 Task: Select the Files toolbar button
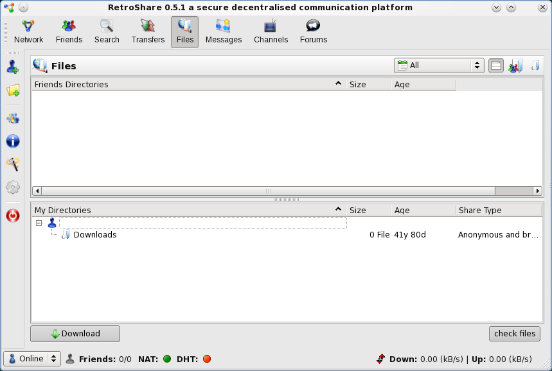[x=185, y=32]
